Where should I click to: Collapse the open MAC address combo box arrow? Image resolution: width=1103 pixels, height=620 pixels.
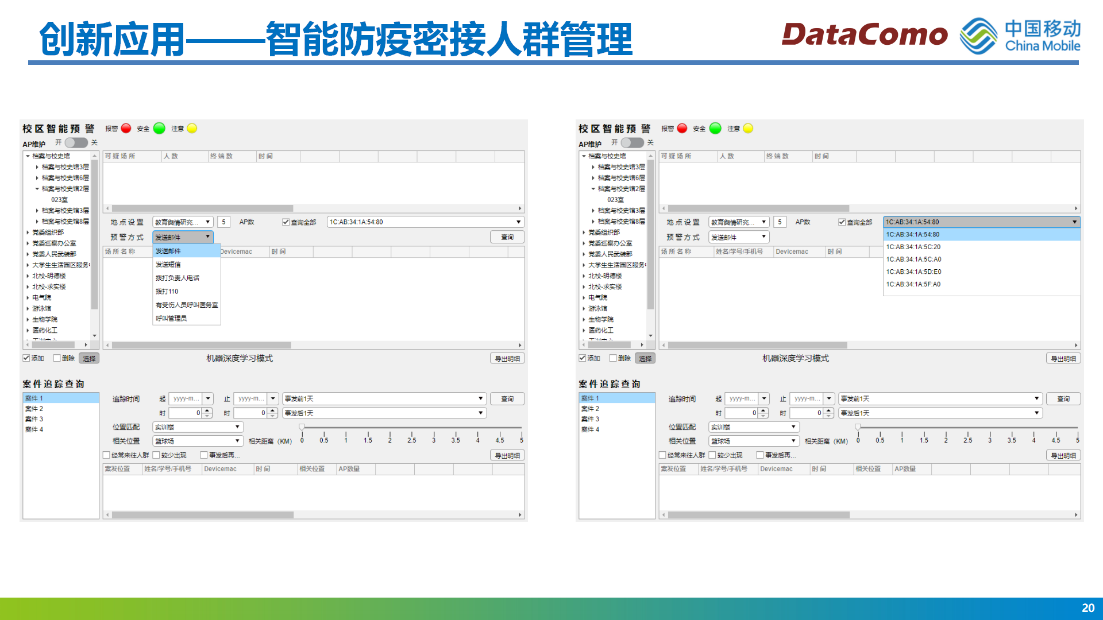(1074, 222)
